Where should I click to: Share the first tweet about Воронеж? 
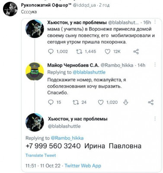coord(136,51)
